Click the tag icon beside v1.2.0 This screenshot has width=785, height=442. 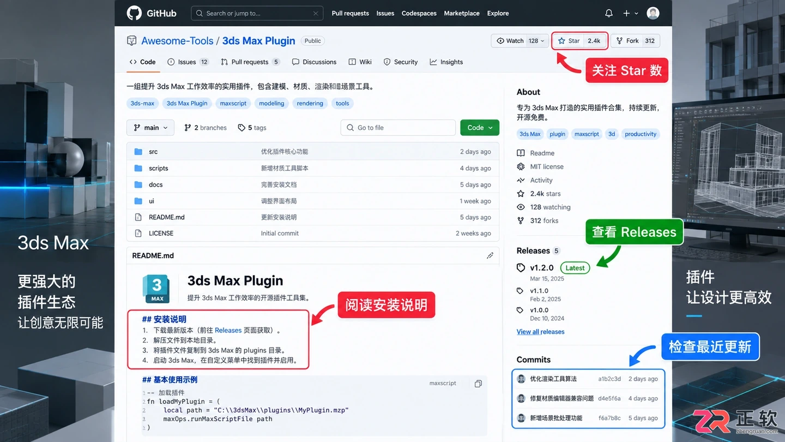521,268
